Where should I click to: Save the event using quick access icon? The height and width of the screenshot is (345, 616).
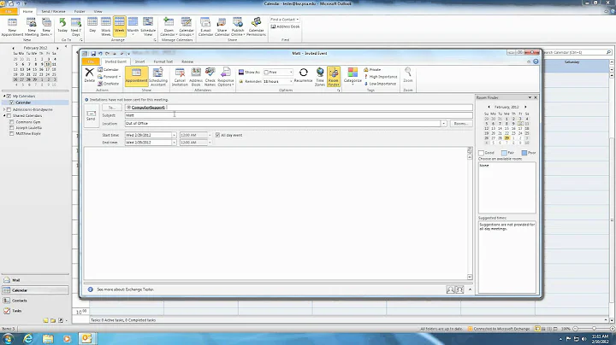click(x=93, y=53)
